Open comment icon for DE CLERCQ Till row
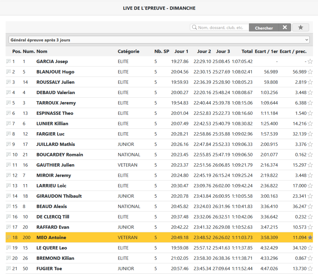 9,216
